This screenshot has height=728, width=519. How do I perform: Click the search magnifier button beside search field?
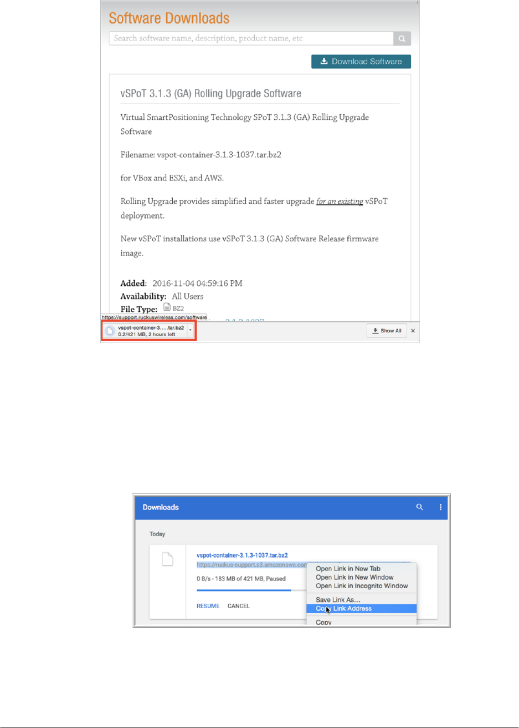pos(402,38)
